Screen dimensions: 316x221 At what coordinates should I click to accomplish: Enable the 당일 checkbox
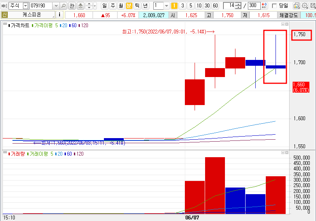[274, 6]
